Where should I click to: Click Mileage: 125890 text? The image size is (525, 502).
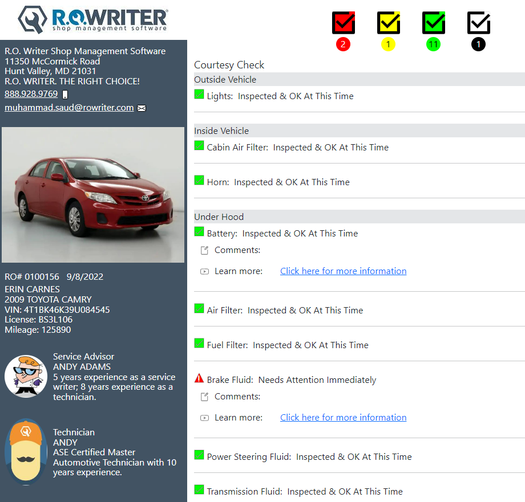point(38,330)
